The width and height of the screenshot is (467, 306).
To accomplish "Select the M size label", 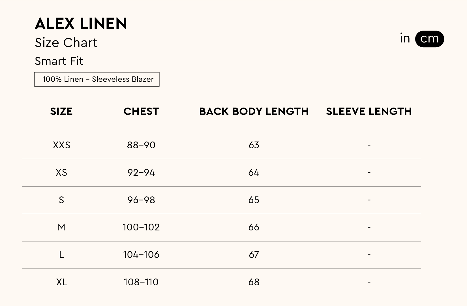I will tap(61, 227).
